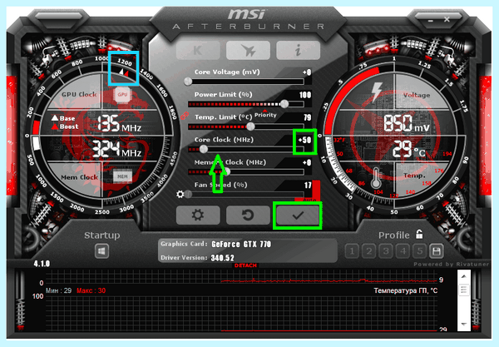This screenshot has width=499, height=347.
Task: Click the 29 °C temperature readout
Action: click(408, 149)
